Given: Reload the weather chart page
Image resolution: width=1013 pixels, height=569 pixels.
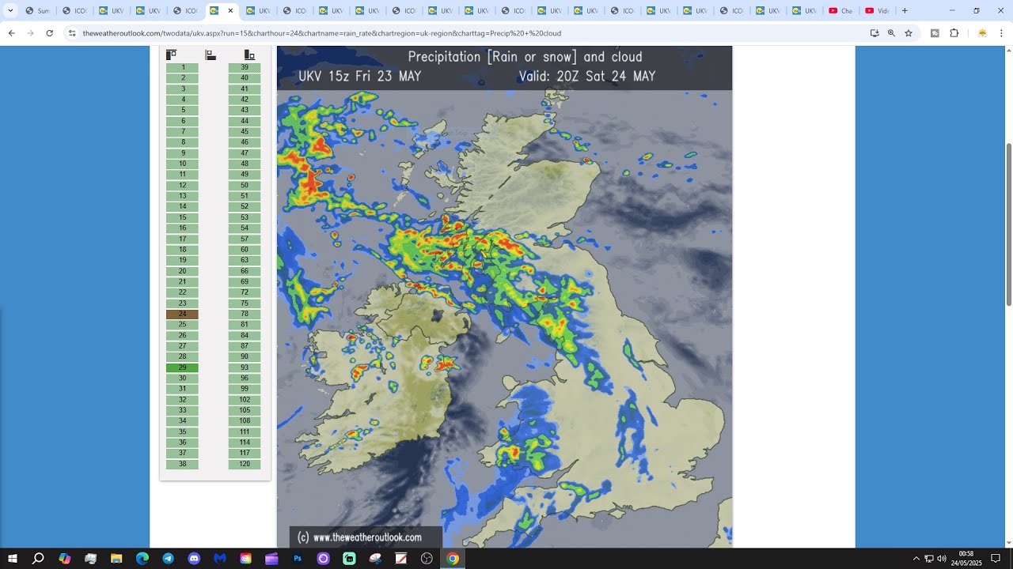Looking at the screenshot, I should click(49, 33).
